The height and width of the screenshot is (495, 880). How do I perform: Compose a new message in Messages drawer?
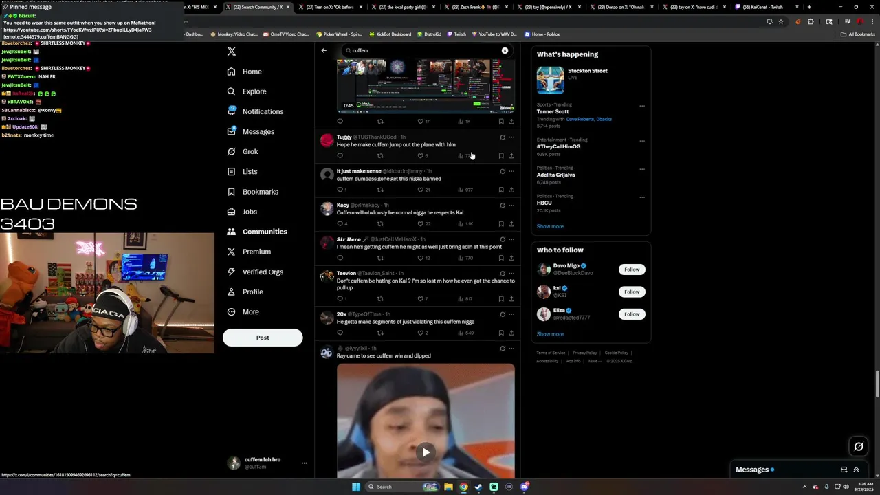click(x=844, y=470)
